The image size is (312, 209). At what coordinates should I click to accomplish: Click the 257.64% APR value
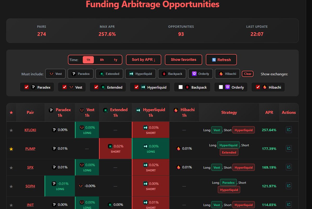tap(269, 130)
